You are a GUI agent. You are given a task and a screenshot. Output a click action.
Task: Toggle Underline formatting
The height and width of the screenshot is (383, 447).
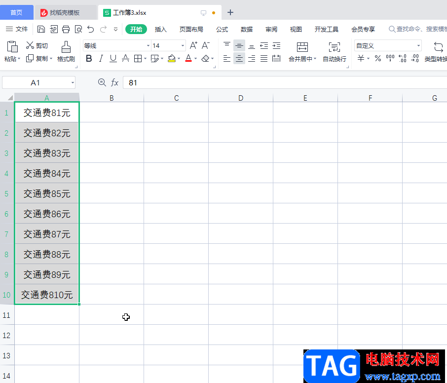pos(113,58)
